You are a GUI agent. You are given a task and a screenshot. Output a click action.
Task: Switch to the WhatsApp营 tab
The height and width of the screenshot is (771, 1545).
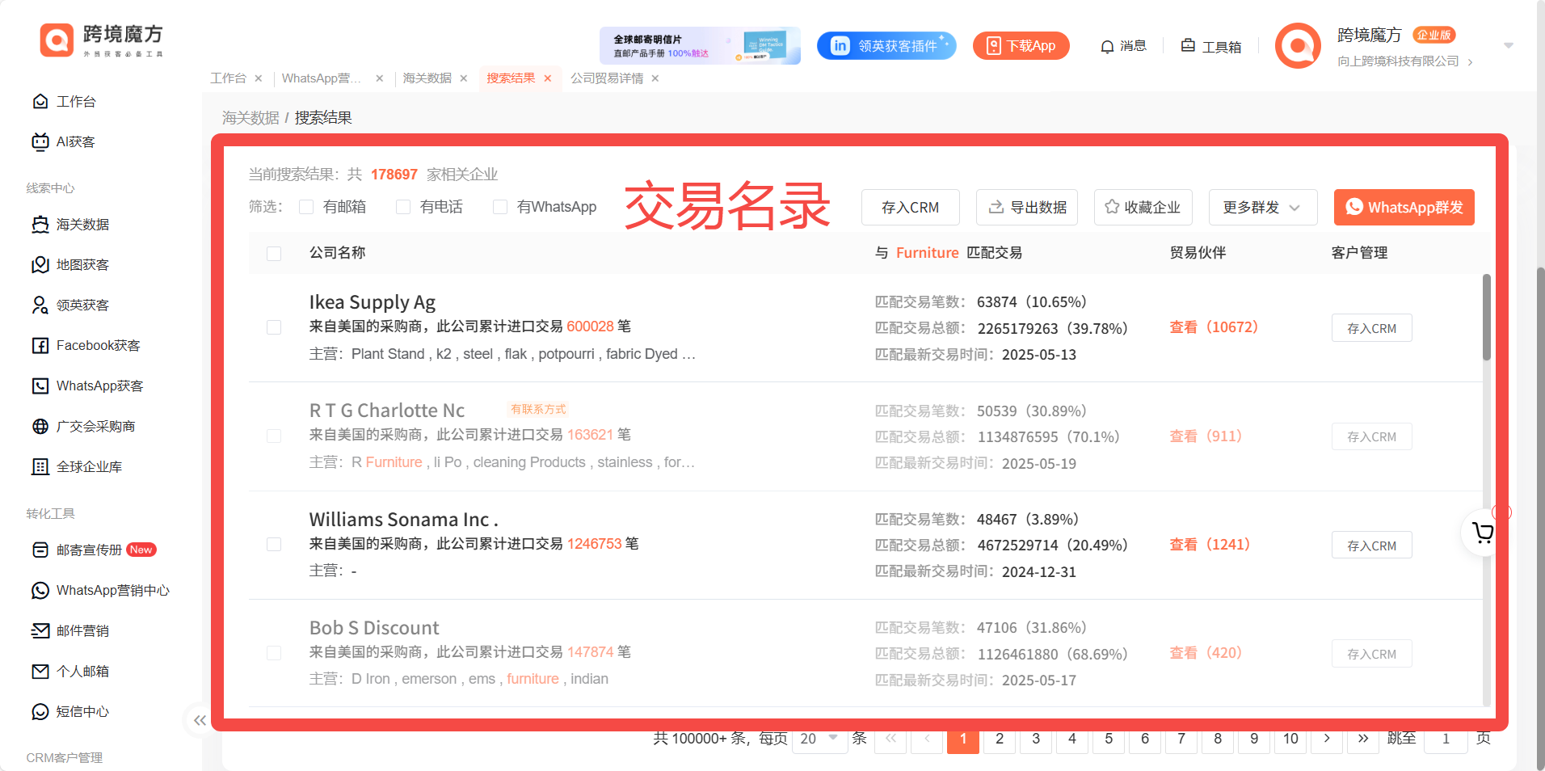pyautogui.click(x=322, y=78)
